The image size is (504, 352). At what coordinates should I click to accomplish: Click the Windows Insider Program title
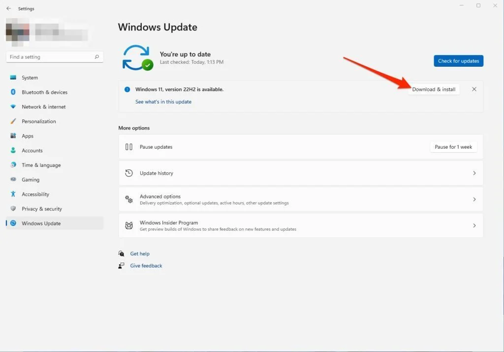(x=169, y=222)
